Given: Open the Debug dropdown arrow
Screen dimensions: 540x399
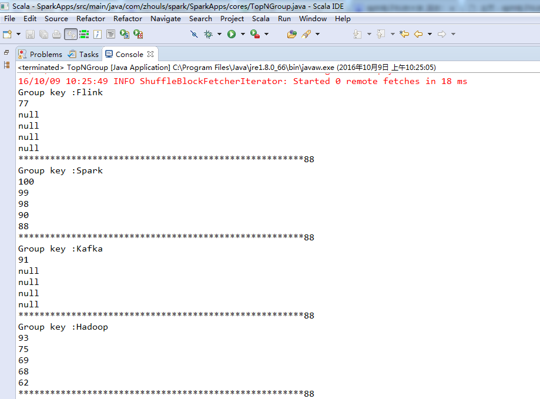Looking at the screenshot, I should [x=219, y=34].
